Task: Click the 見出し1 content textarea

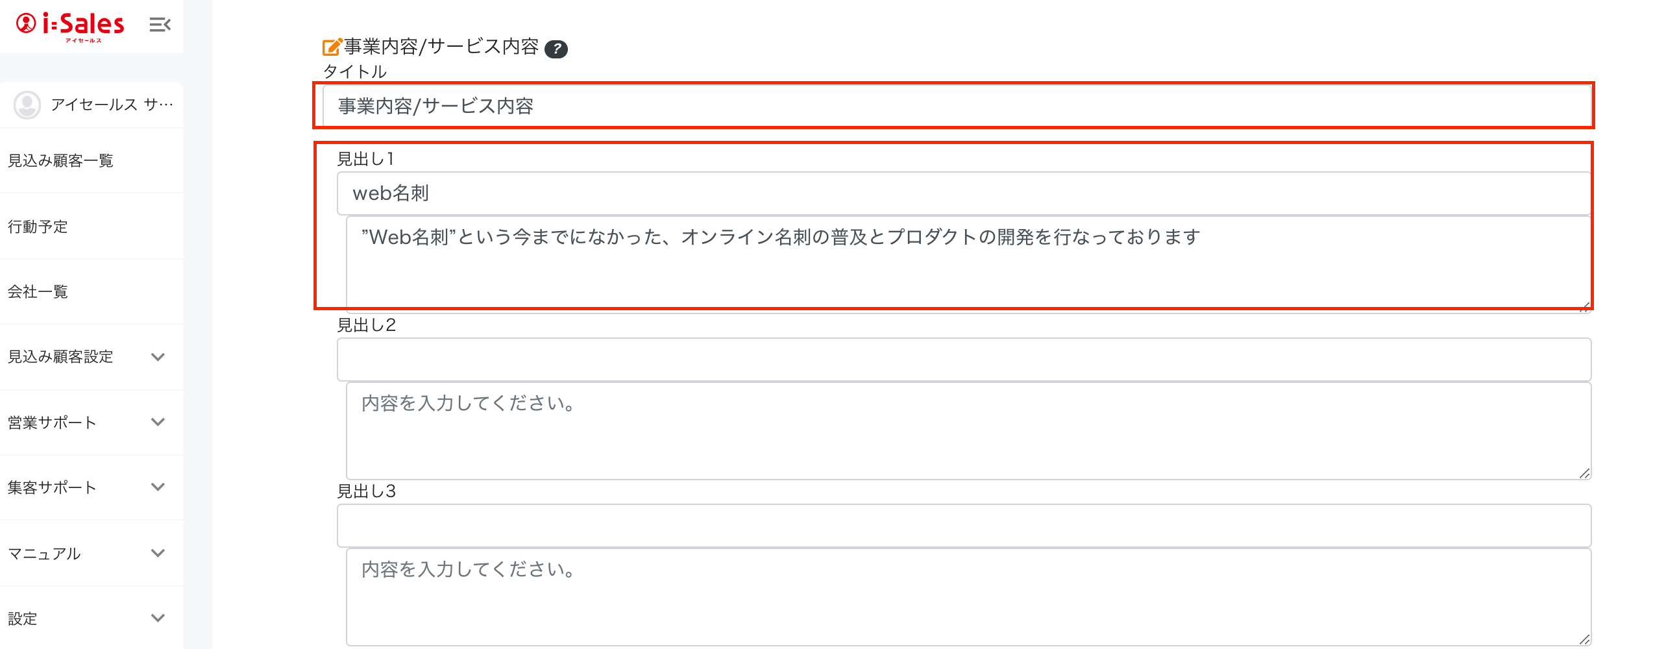Action: point(968,263)
